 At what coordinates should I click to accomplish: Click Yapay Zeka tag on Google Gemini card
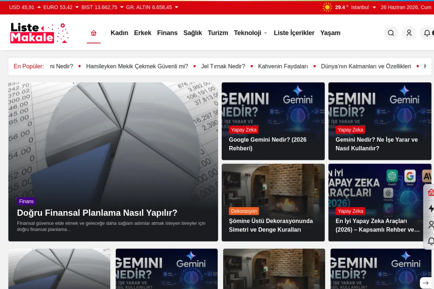[244, 130]
